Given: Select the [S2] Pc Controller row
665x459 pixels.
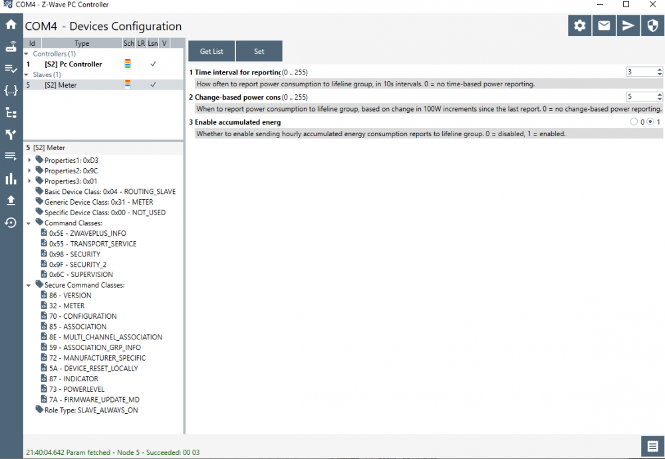Looking at the screenshot, I should click(73, 64).
